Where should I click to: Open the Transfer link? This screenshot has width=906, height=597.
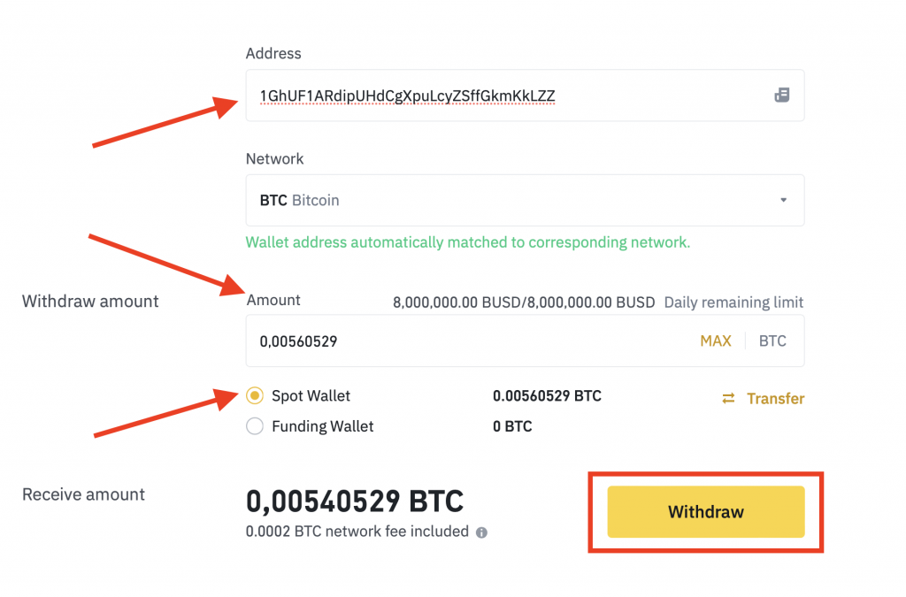(775, 399)
